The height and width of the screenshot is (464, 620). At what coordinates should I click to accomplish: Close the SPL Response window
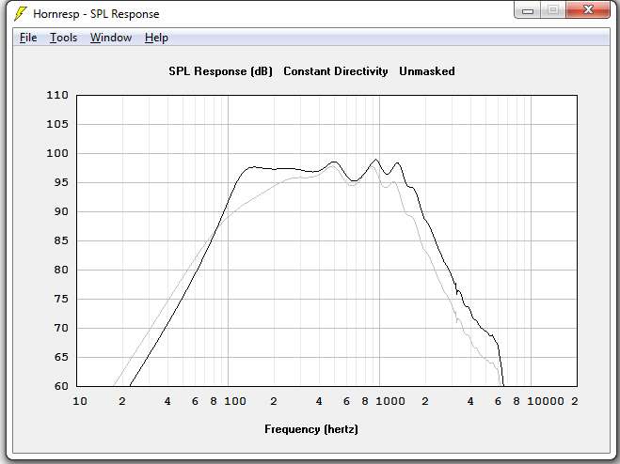(x=588, y=10)
